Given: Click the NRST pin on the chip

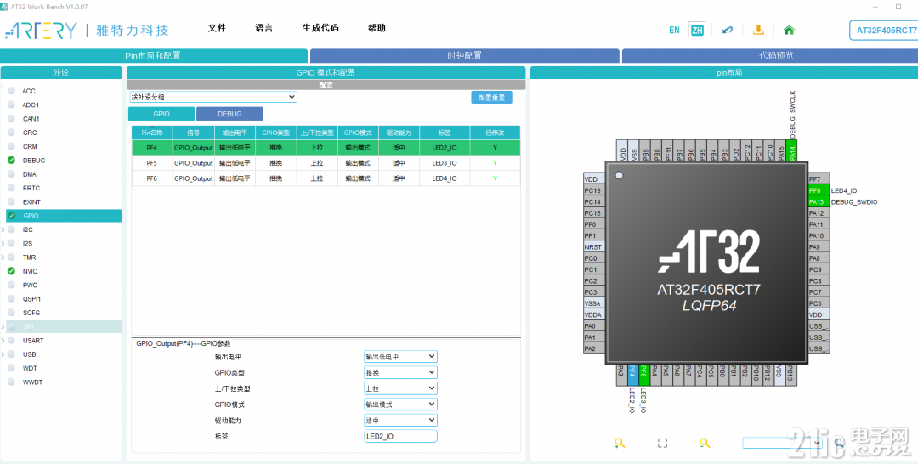Looking at the screenshot, I should pos(593,247).
